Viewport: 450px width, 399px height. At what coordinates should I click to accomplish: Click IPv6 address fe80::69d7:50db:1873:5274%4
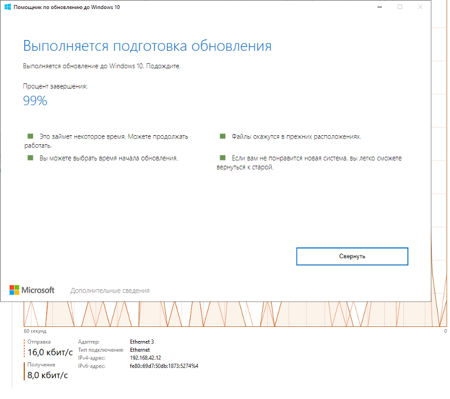coord(164,366)
